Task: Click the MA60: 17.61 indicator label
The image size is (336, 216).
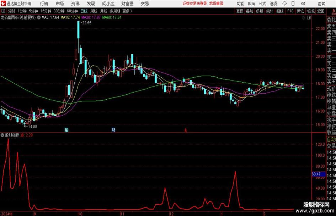Action: (112, 17)
